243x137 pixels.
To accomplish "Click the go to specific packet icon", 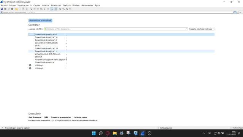I will (41, 9).
